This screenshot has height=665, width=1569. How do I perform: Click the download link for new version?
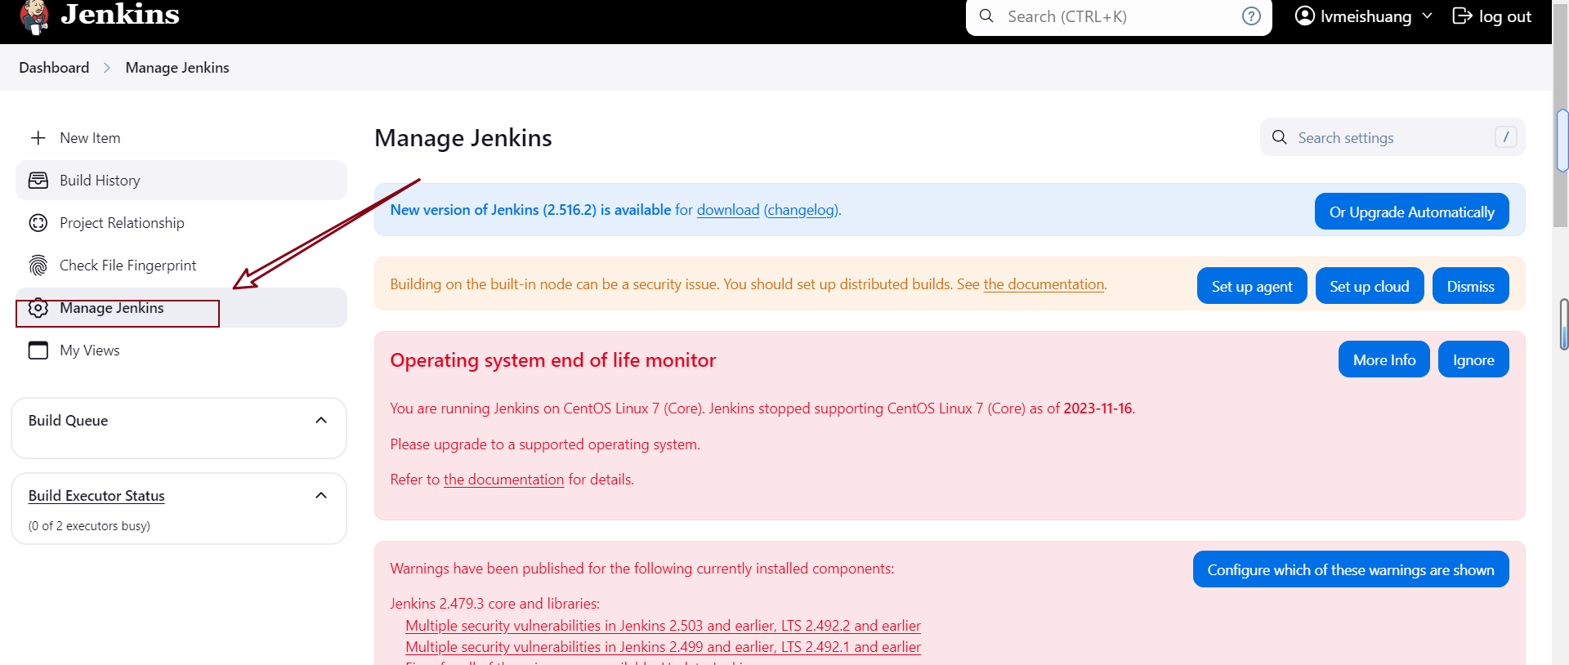728,210
